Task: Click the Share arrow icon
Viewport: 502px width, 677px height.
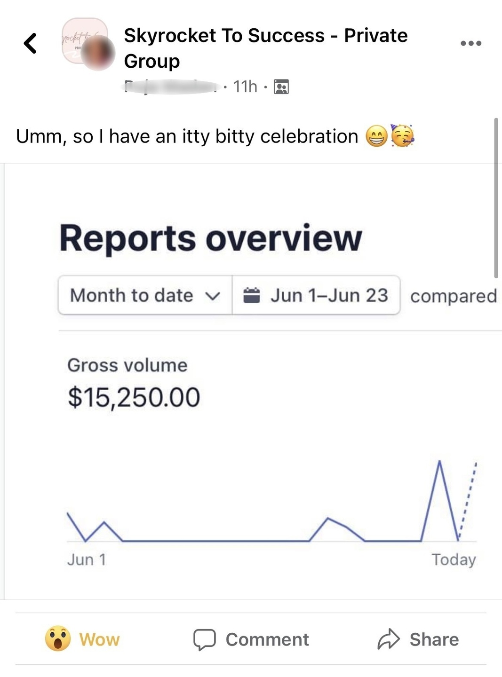Action: (389, 639)
